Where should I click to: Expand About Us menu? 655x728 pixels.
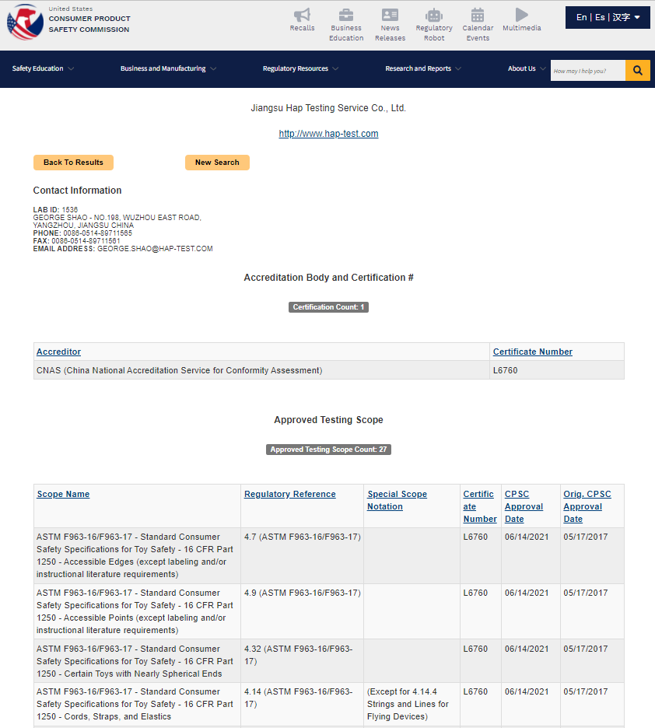tap(527, 68)
